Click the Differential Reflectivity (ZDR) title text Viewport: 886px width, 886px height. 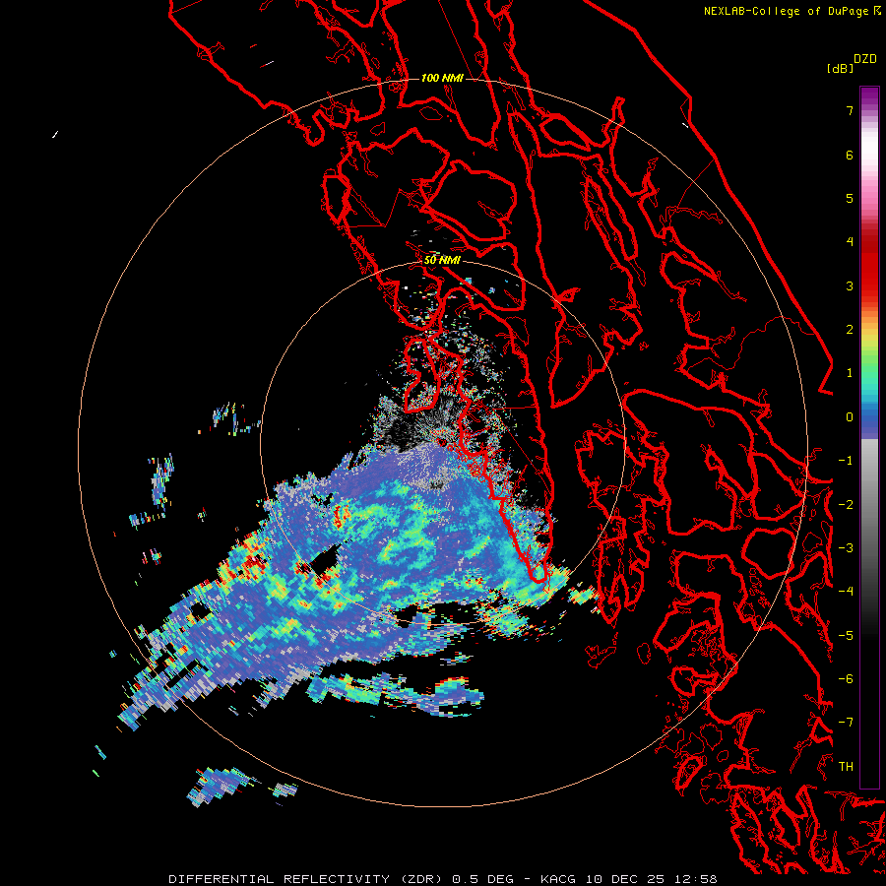308,879
